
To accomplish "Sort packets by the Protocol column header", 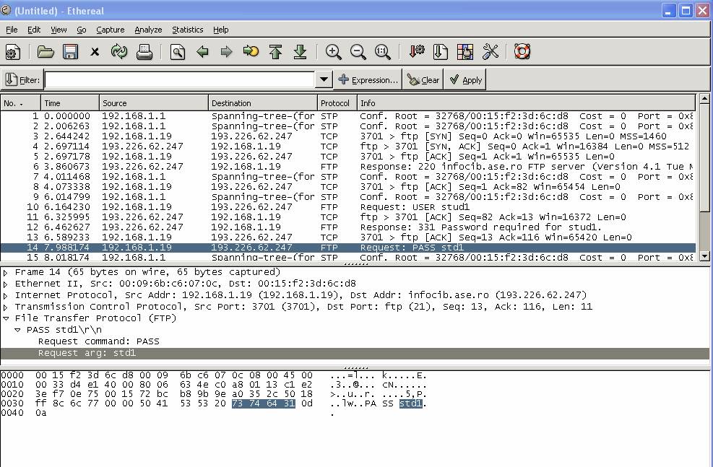I will 335,103.
